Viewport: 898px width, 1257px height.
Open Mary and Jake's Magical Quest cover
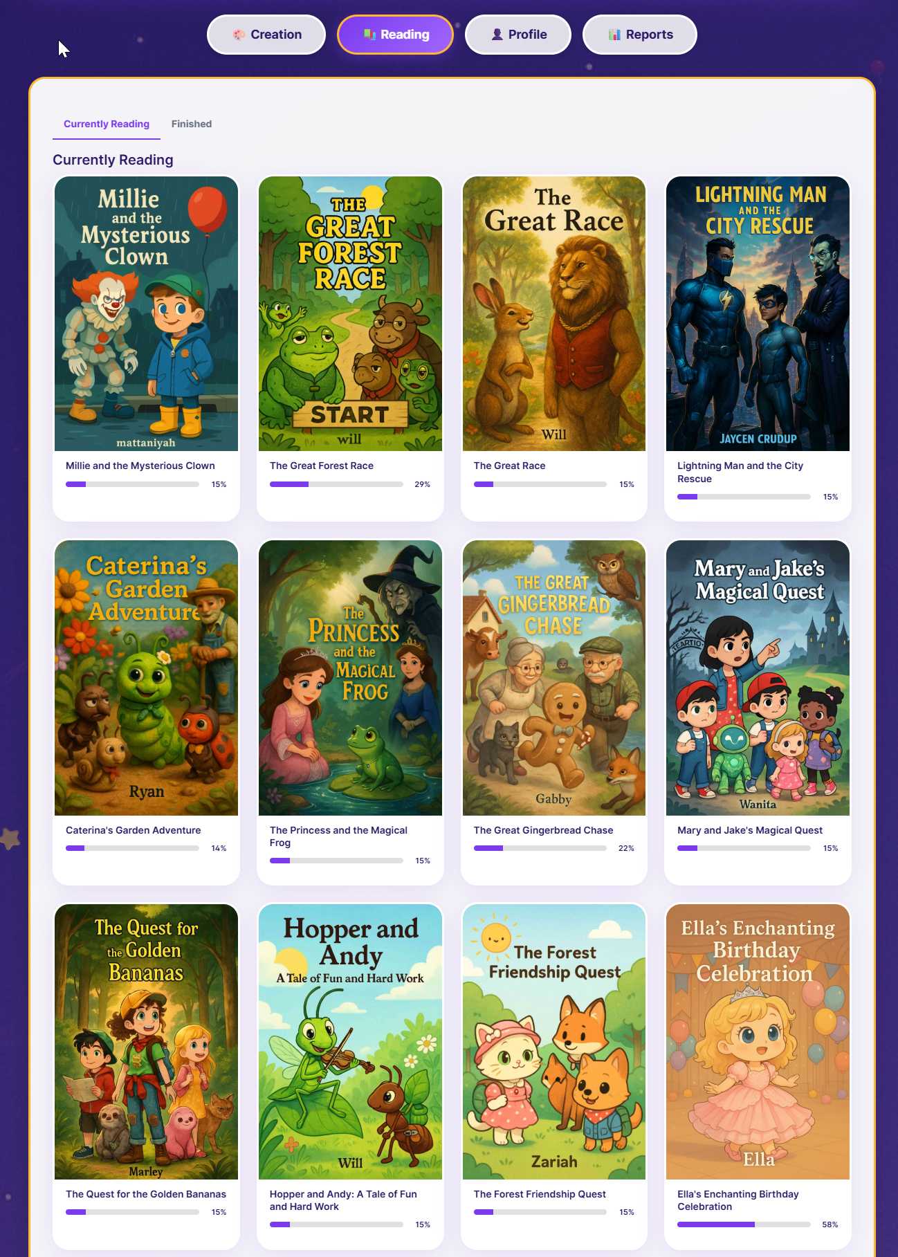[758, 678]
